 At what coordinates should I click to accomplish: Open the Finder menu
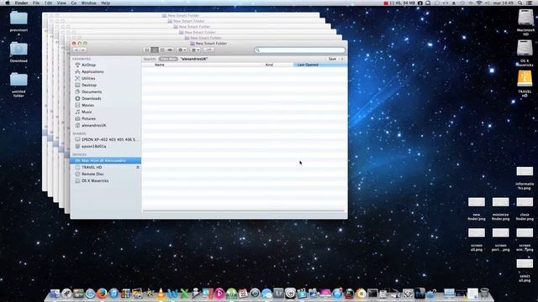coord(21,3)
